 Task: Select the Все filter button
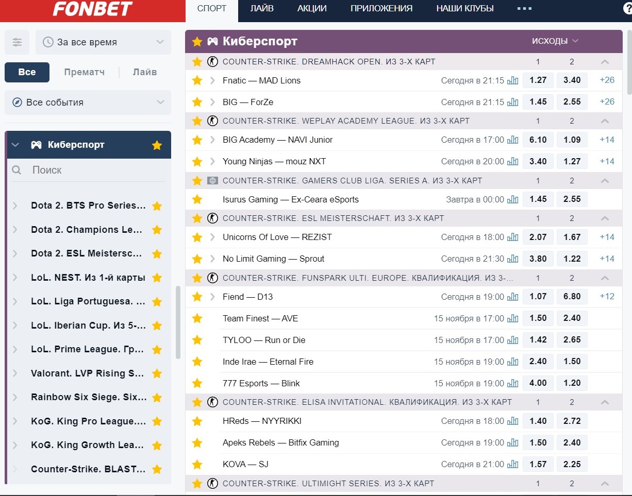coord(27,72)
